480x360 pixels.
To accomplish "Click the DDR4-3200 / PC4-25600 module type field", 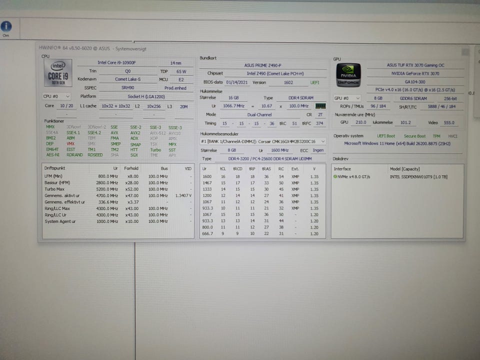I will click(269, 159).
